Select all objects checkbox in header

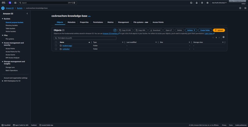(56, 42)
